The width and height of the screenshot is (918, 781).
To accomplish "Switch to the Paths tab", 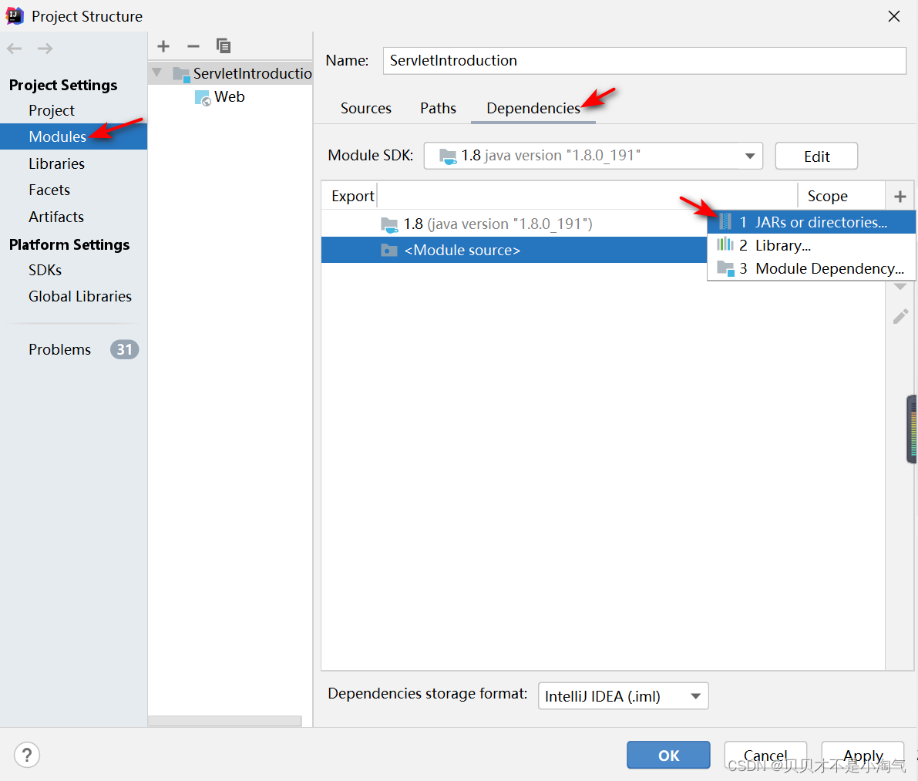I will point(438,108).
